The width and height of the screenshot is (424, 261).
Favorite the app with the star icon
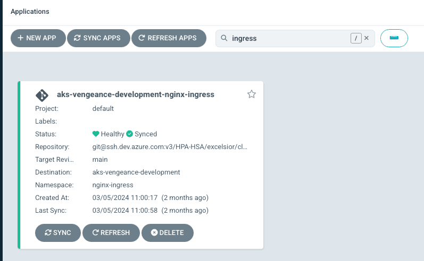pos(252,94)
